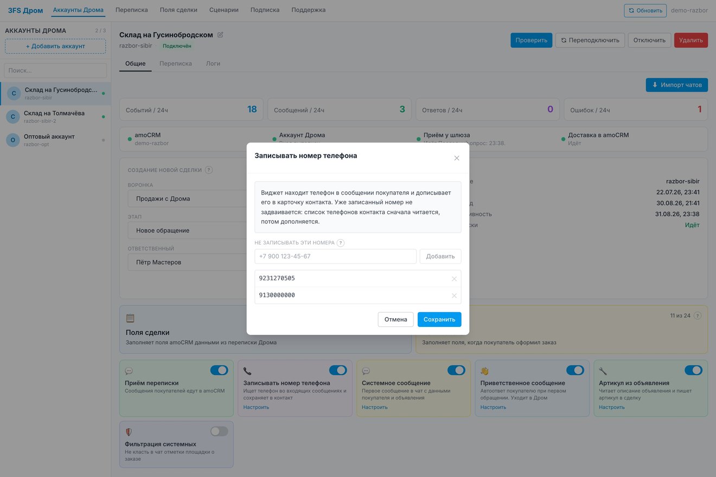Click the speech bubble icon on Приём переписки
Screen dimensions: 716x477
pyautogui.click(x=129, y=371)
